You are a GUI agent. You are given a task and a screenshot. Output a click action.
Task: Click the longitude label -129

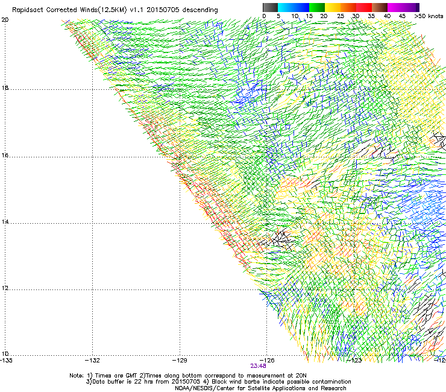coord(180,361)
